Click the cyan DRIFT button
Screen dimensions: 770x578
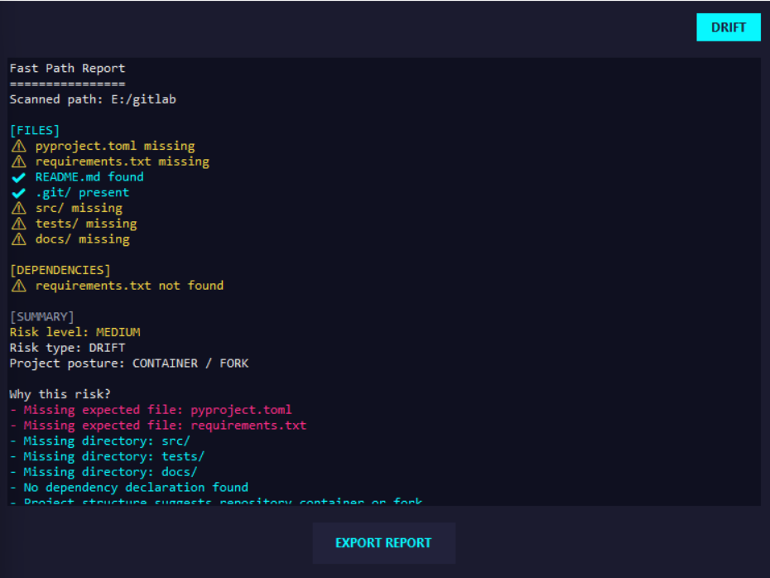click(x=729, y=27)
